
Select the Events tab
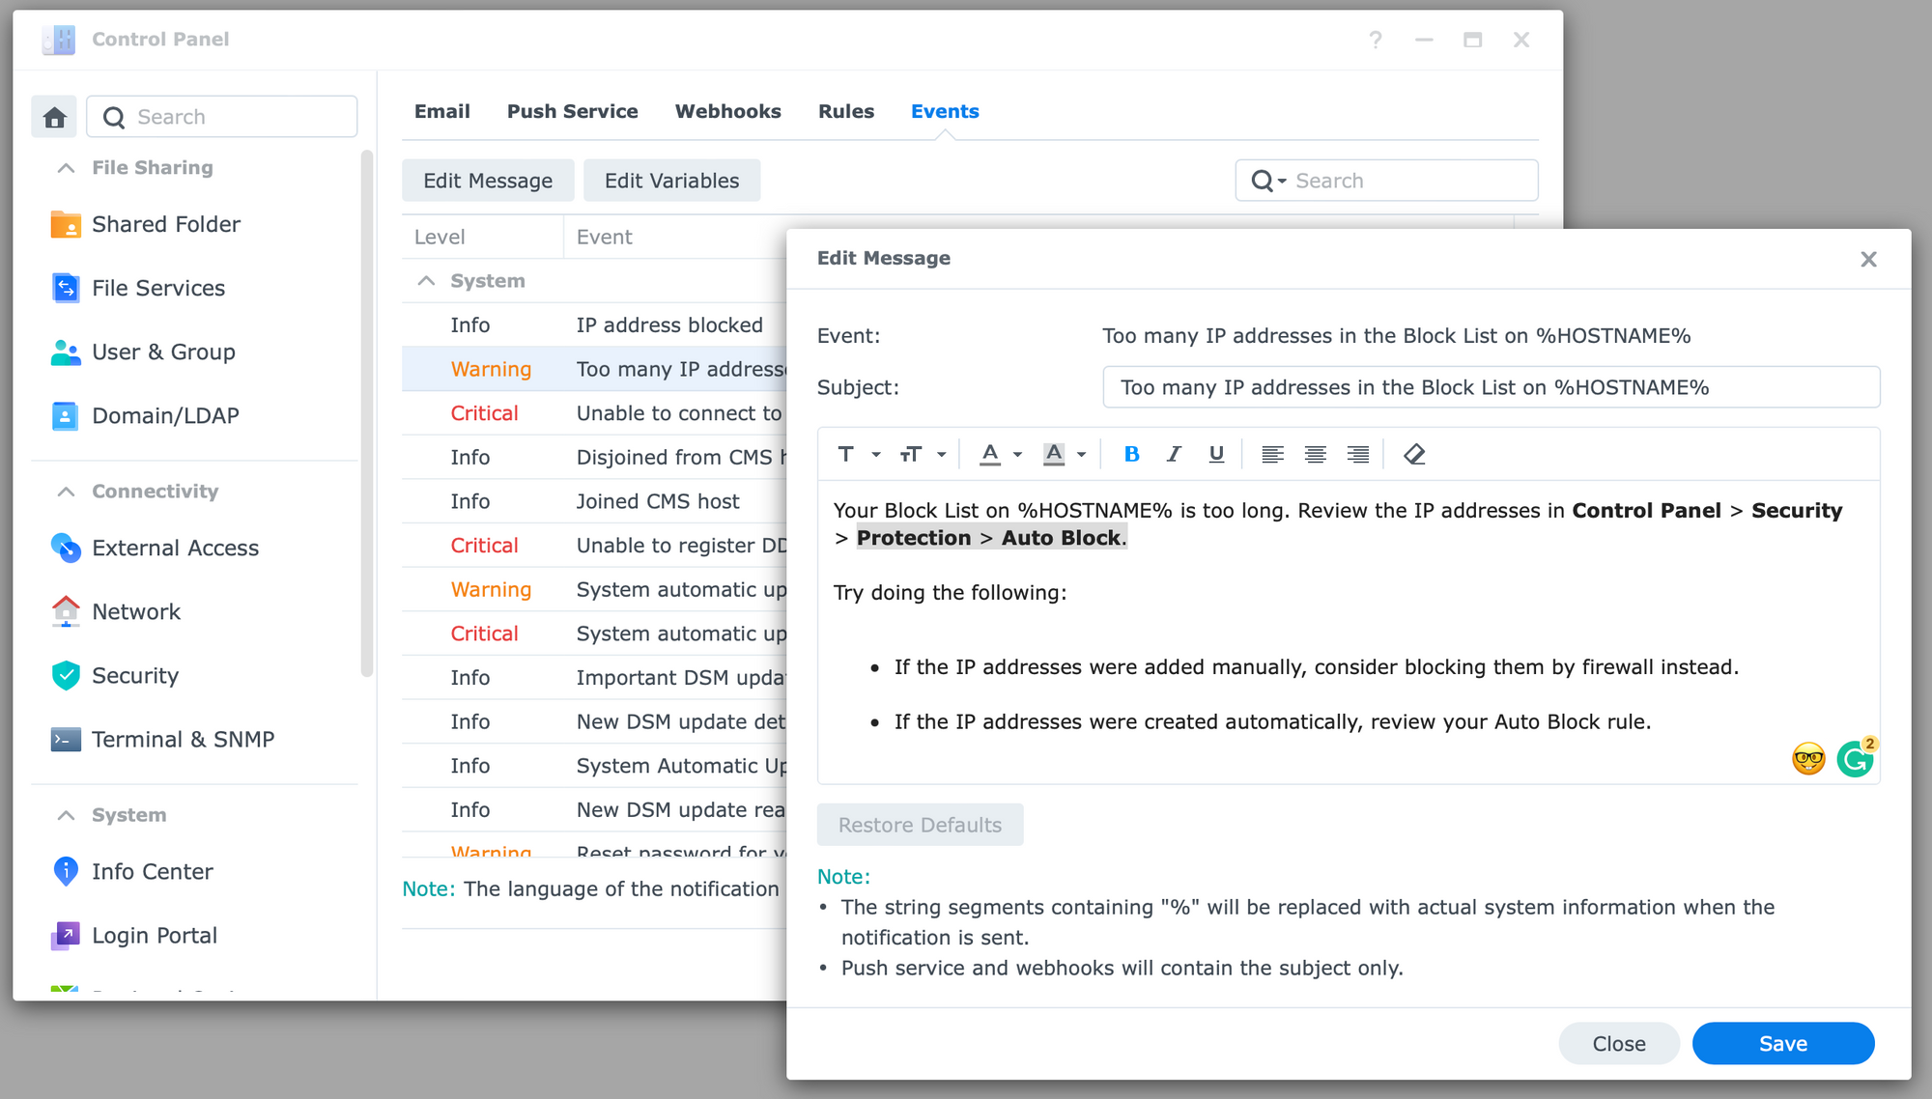tap(945, 111)
